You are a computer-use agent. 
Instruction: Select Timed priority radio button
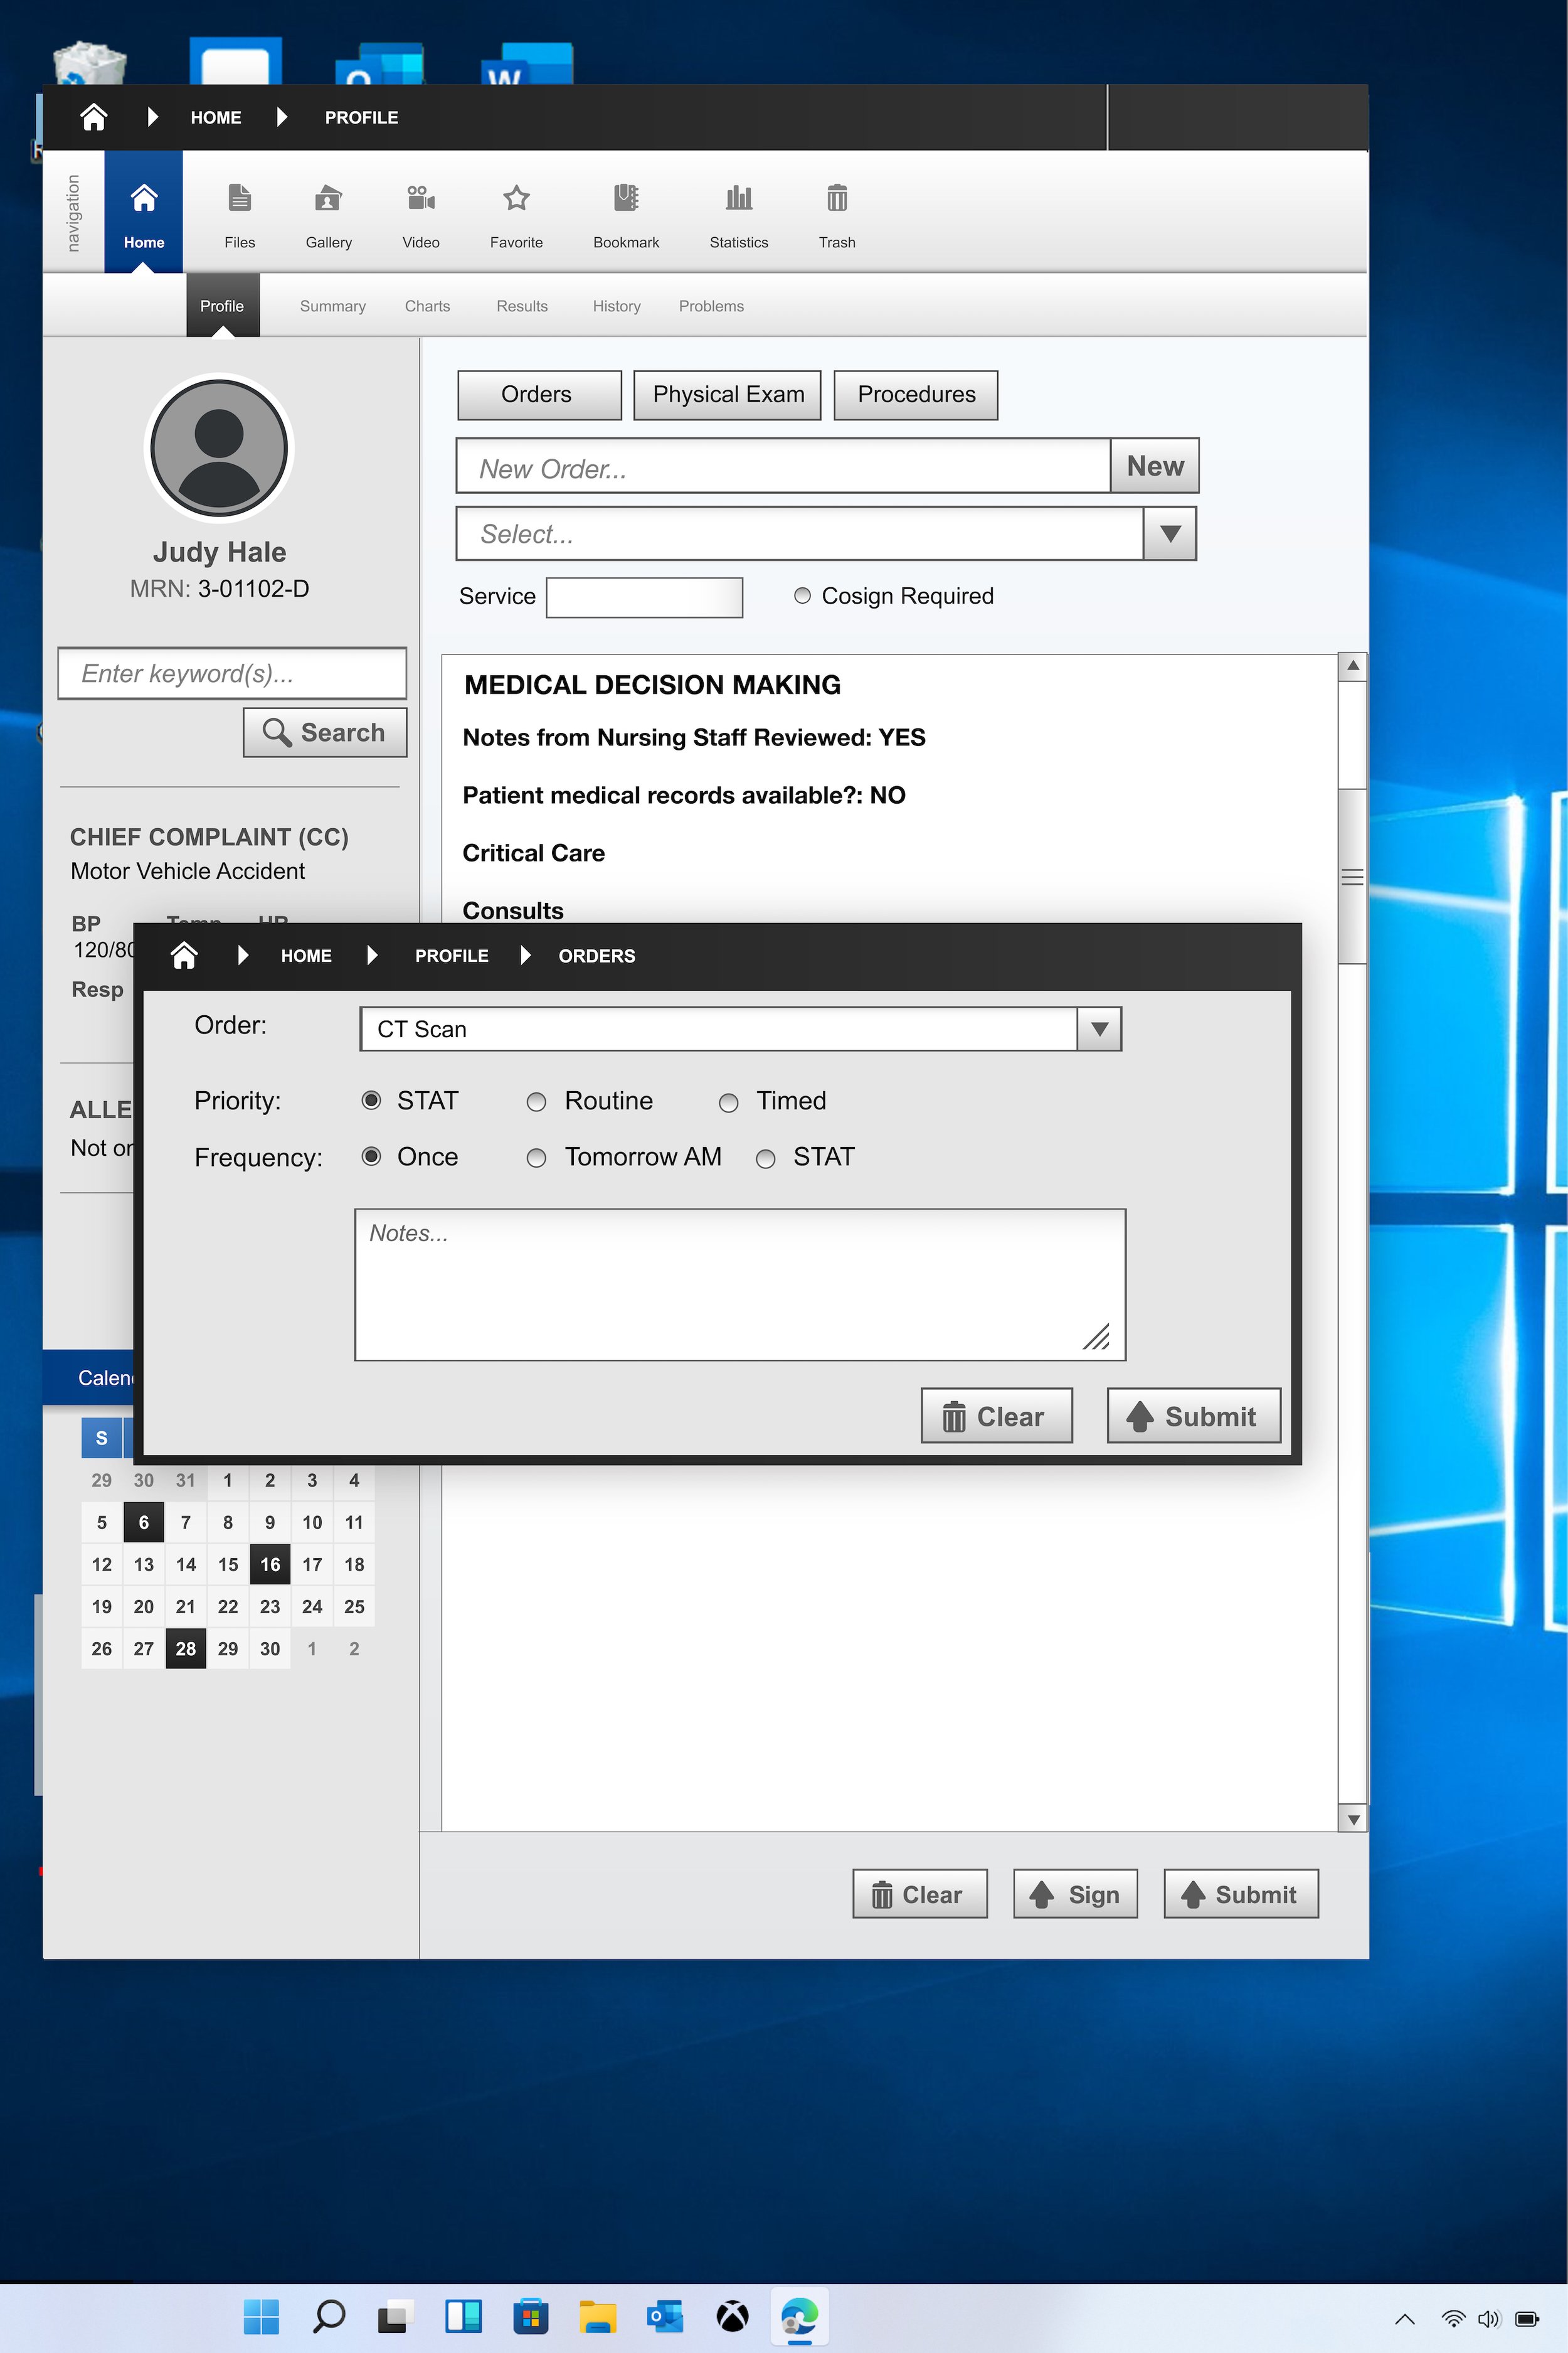[x=729, y=1102]
